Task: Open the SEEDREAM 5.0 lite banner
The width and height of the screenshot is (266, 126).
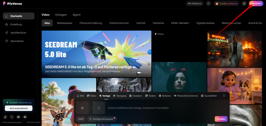Action: click(96, 54)
